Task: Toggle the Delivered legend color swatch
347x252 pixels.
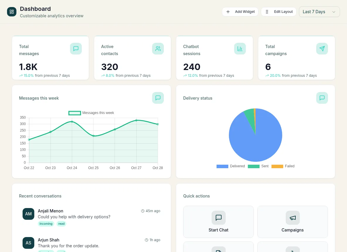Action: coord(222,166)
